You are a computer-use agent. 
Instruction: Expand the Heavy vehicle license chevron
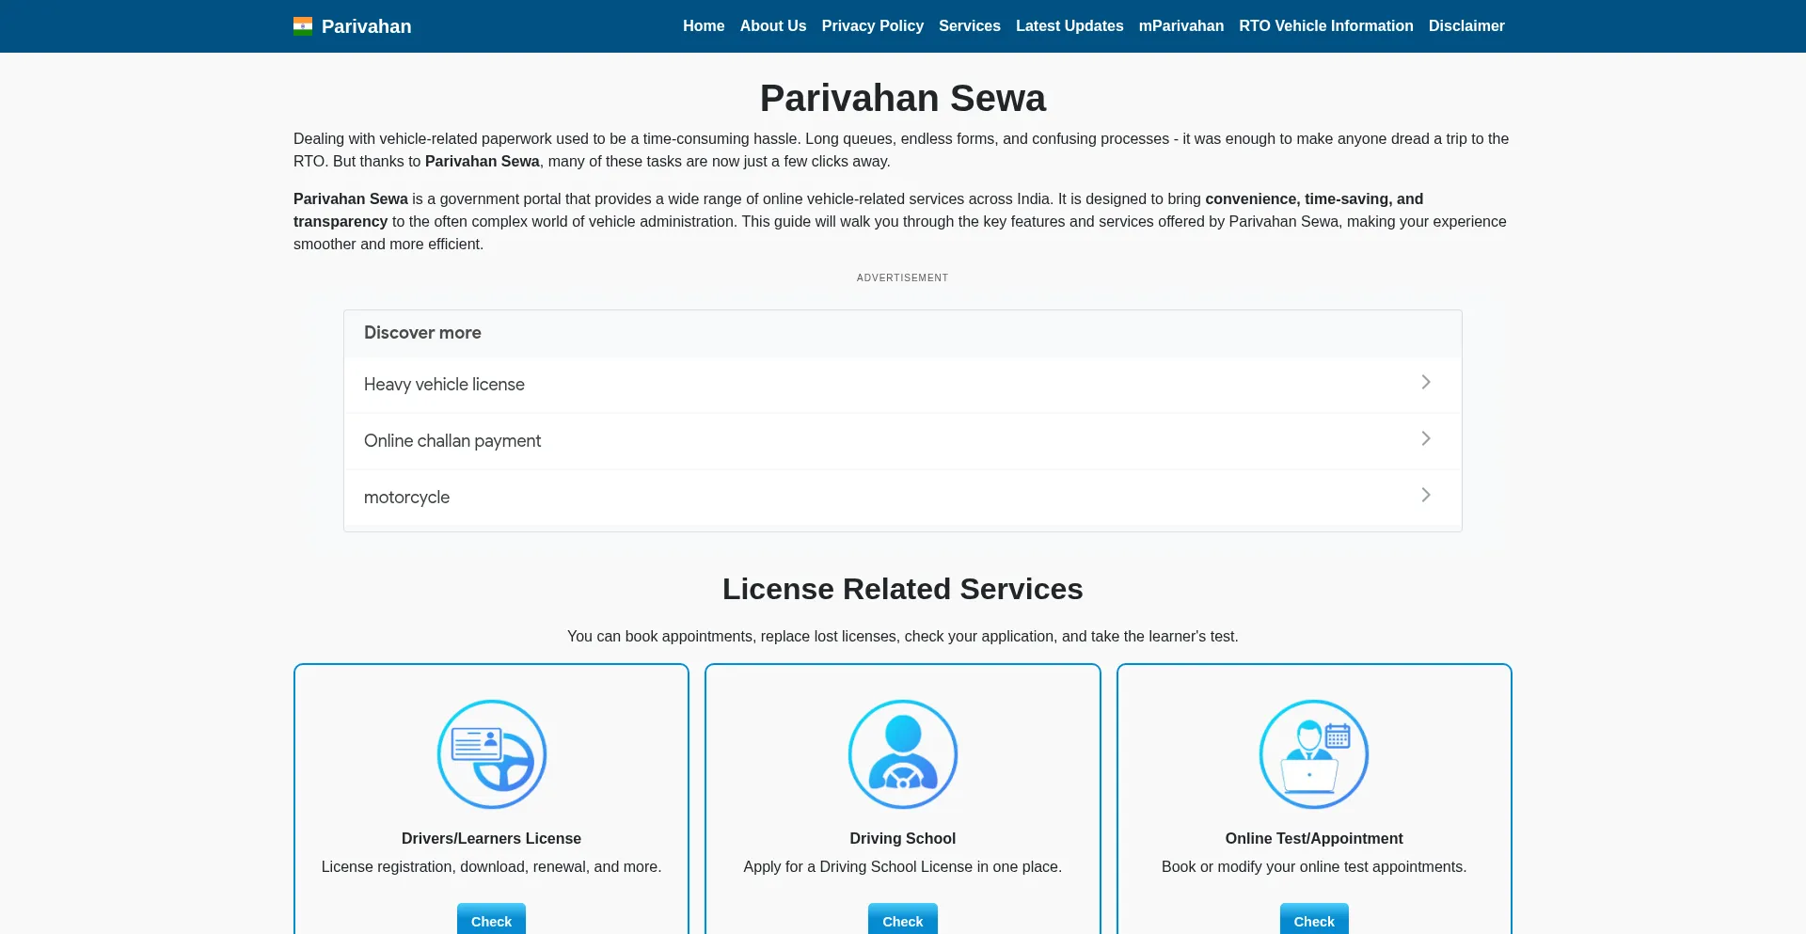click(x=1426, y=382)
